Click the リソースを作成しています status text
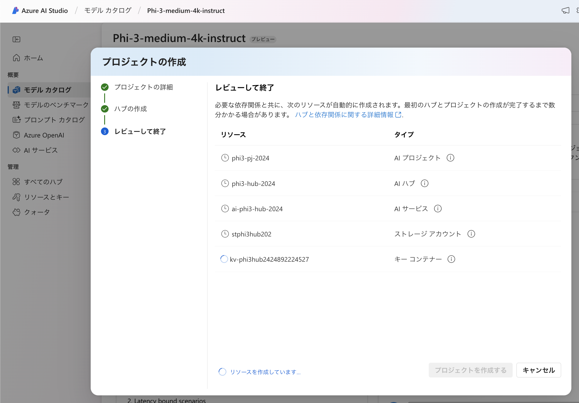The width and height of the screenshot is (579, 403). (265, 372)
